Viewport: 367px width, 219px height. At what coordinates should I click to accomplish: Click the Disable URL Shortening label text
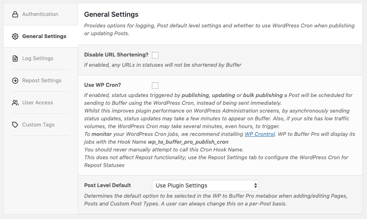116,54
